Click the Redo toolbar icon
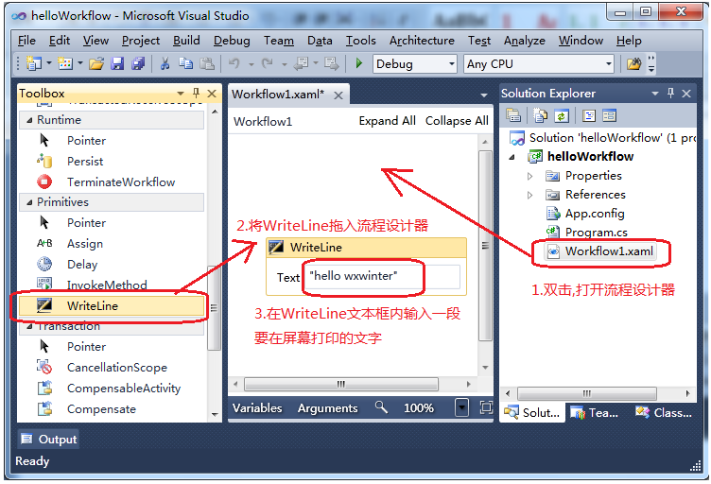This screenshot has width=711, height=484. [x=268, y=63]
